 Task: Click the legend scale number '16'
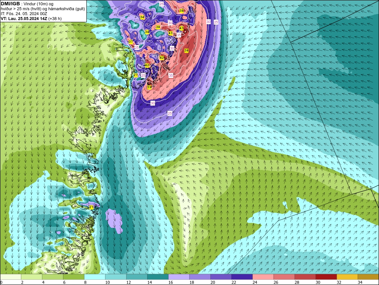click(x=171, y=282)
